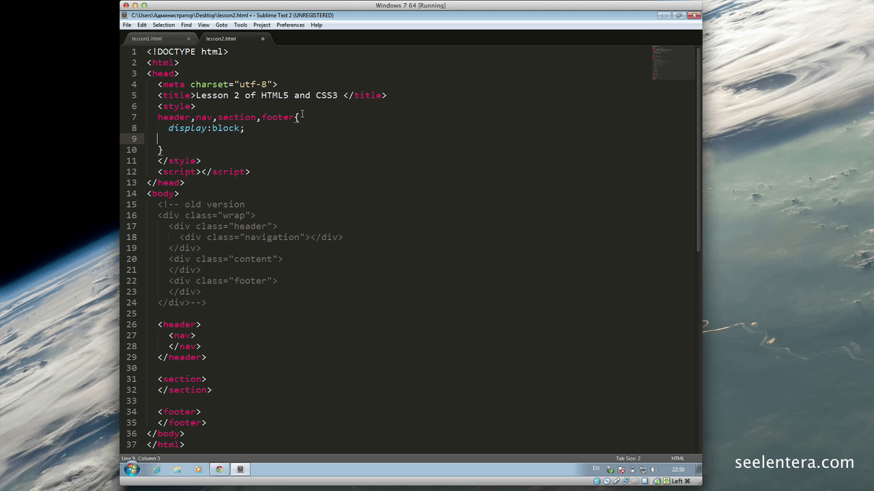Click the VirtualBox shared folders icon
Viewport: 874px width, 491px height.
point(635,481)
